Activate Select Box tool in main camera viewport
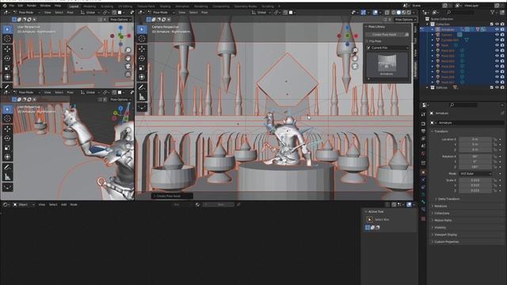This screenshot has width=507, height=285. pos(142,29)
